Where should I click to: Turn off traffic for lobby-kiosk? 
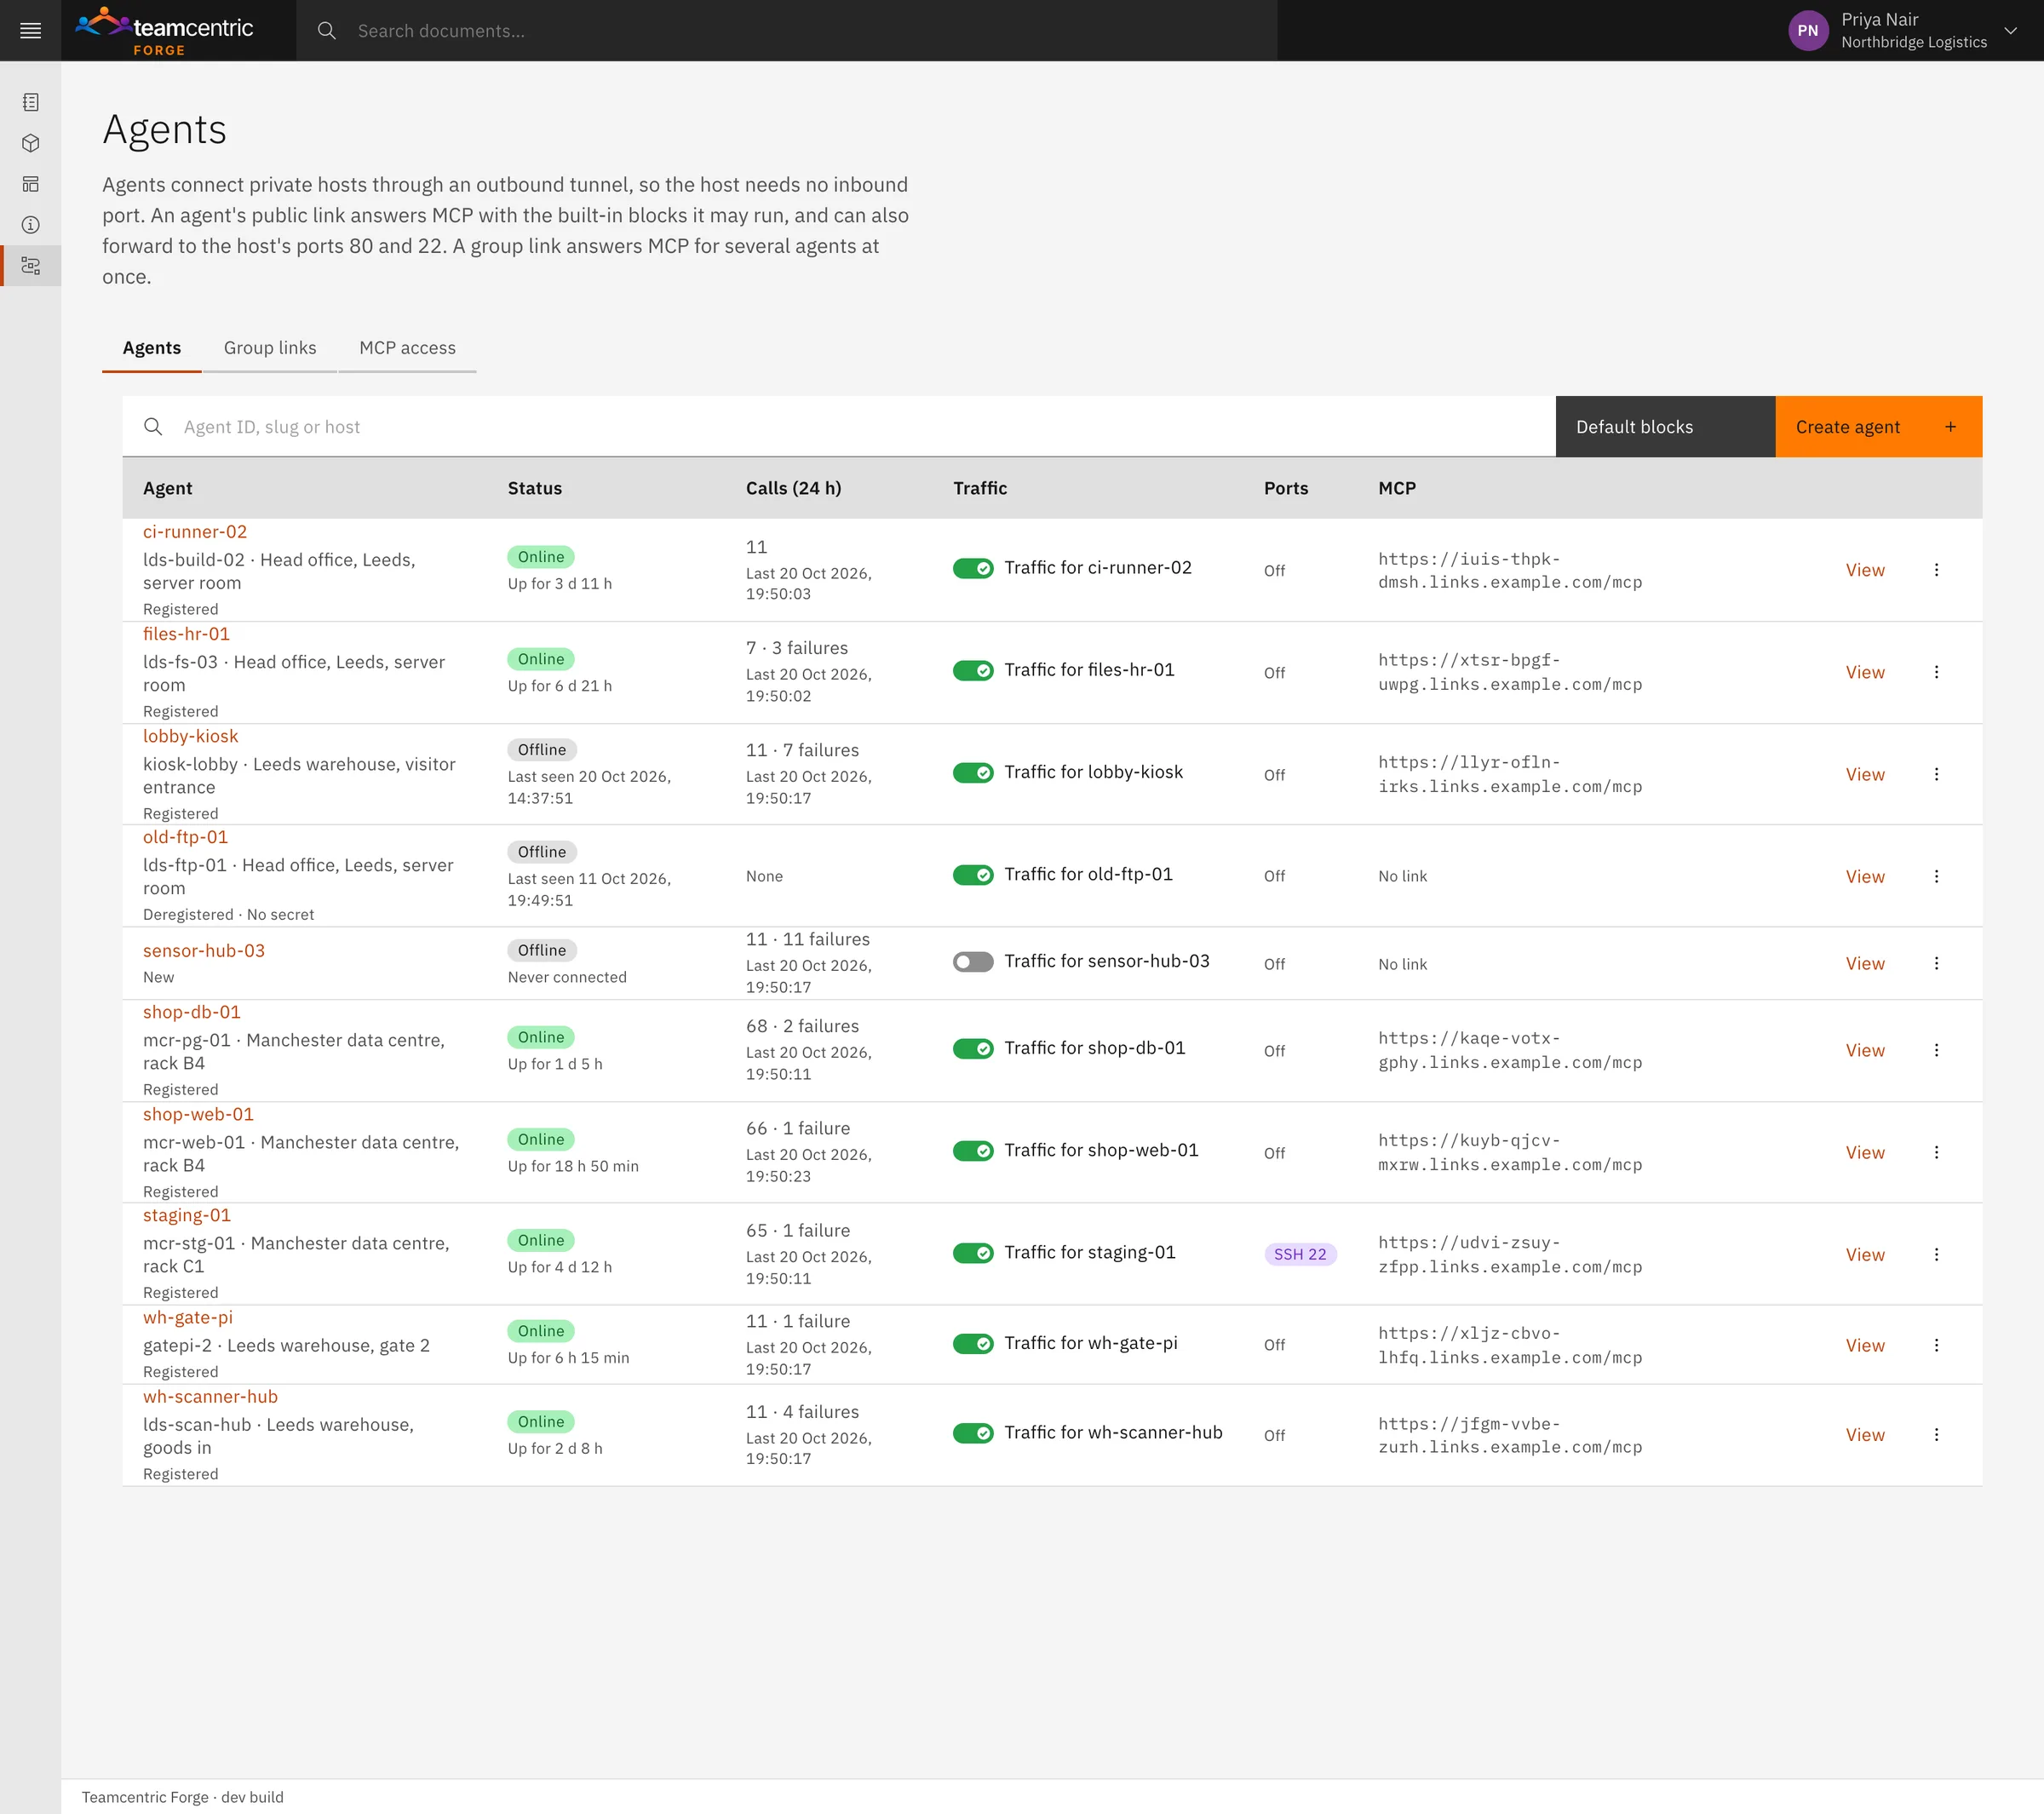click(x=973, y=772)
